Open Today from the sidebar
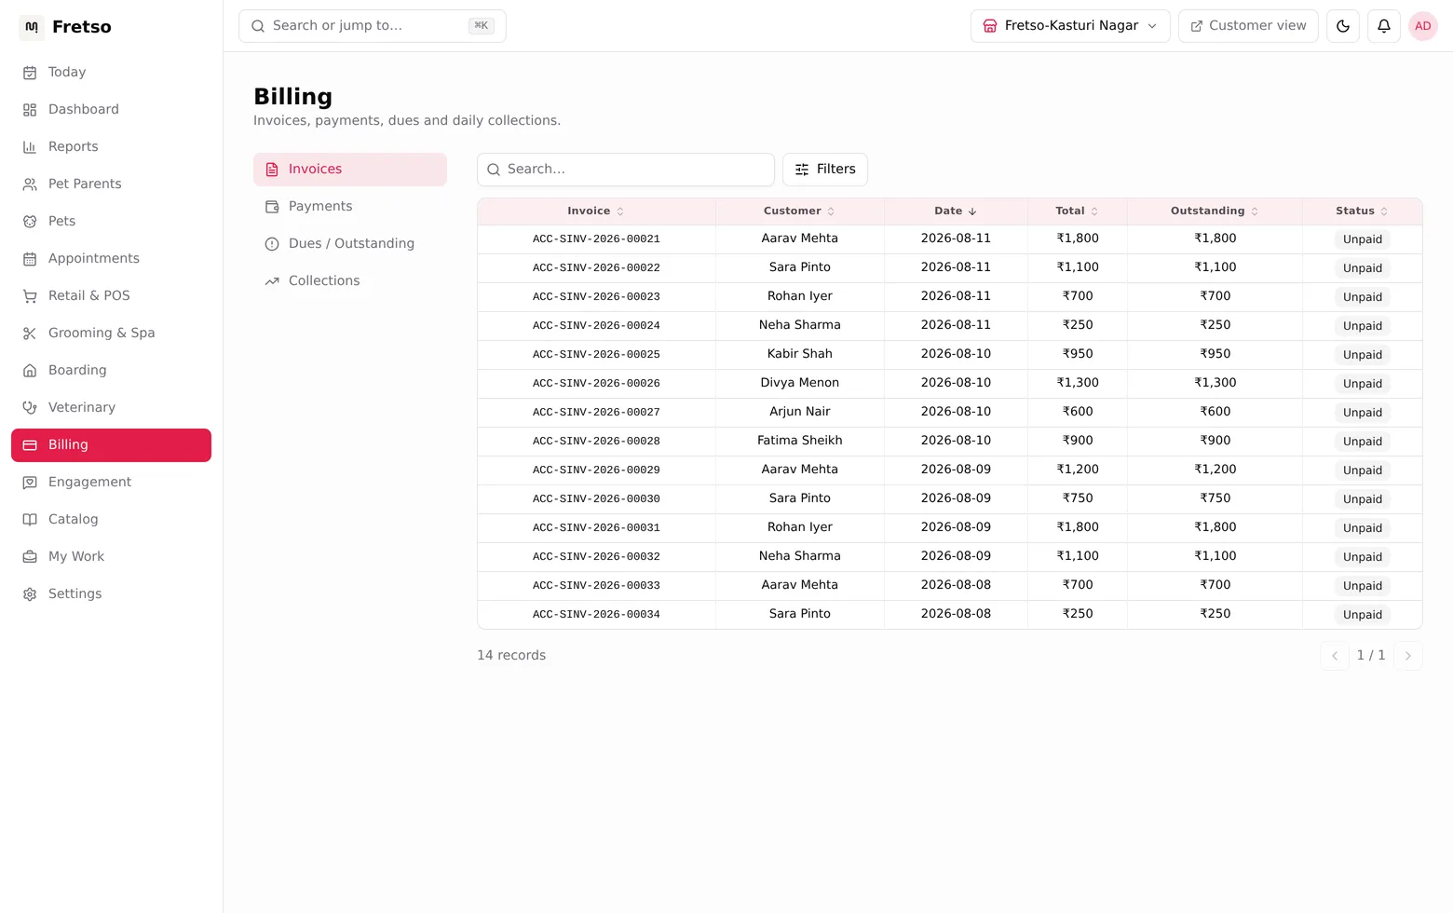 [111, 73]
